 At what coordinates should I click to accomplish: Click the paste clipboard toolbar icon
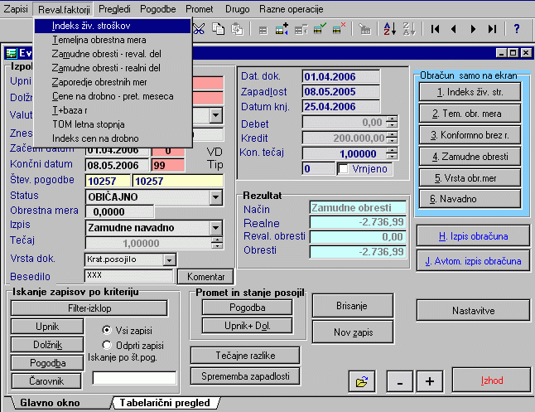pos(237,29)
